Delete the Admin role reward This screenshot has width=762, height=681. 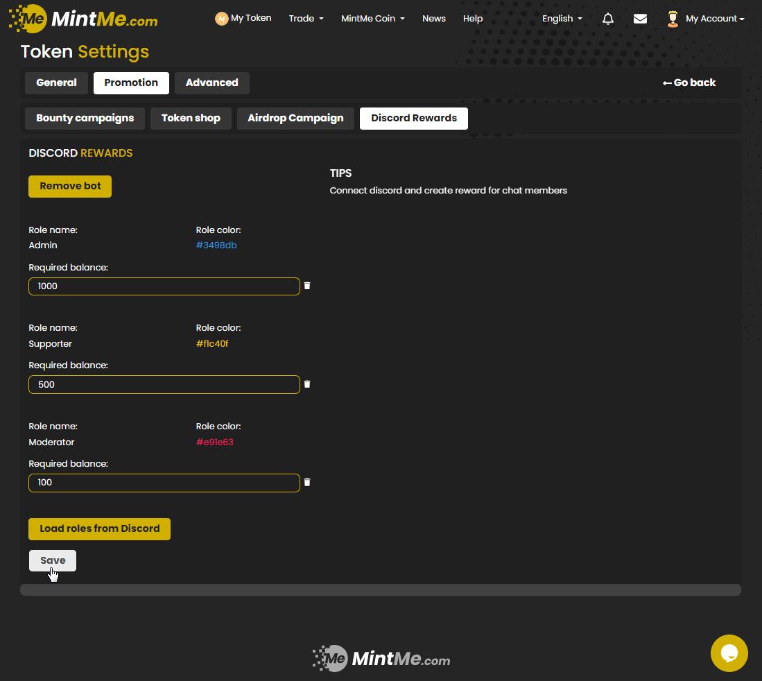click(307, 286)
